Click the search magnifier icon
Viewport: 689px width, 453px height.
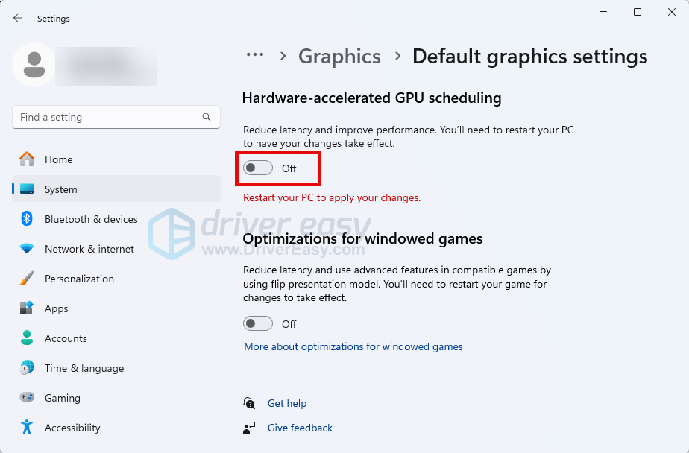coord(207,117)
